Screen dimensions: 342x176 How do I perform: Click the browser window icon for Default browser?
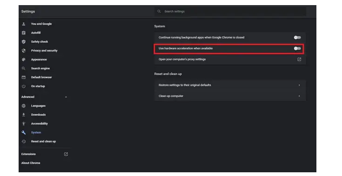(24, 78)
